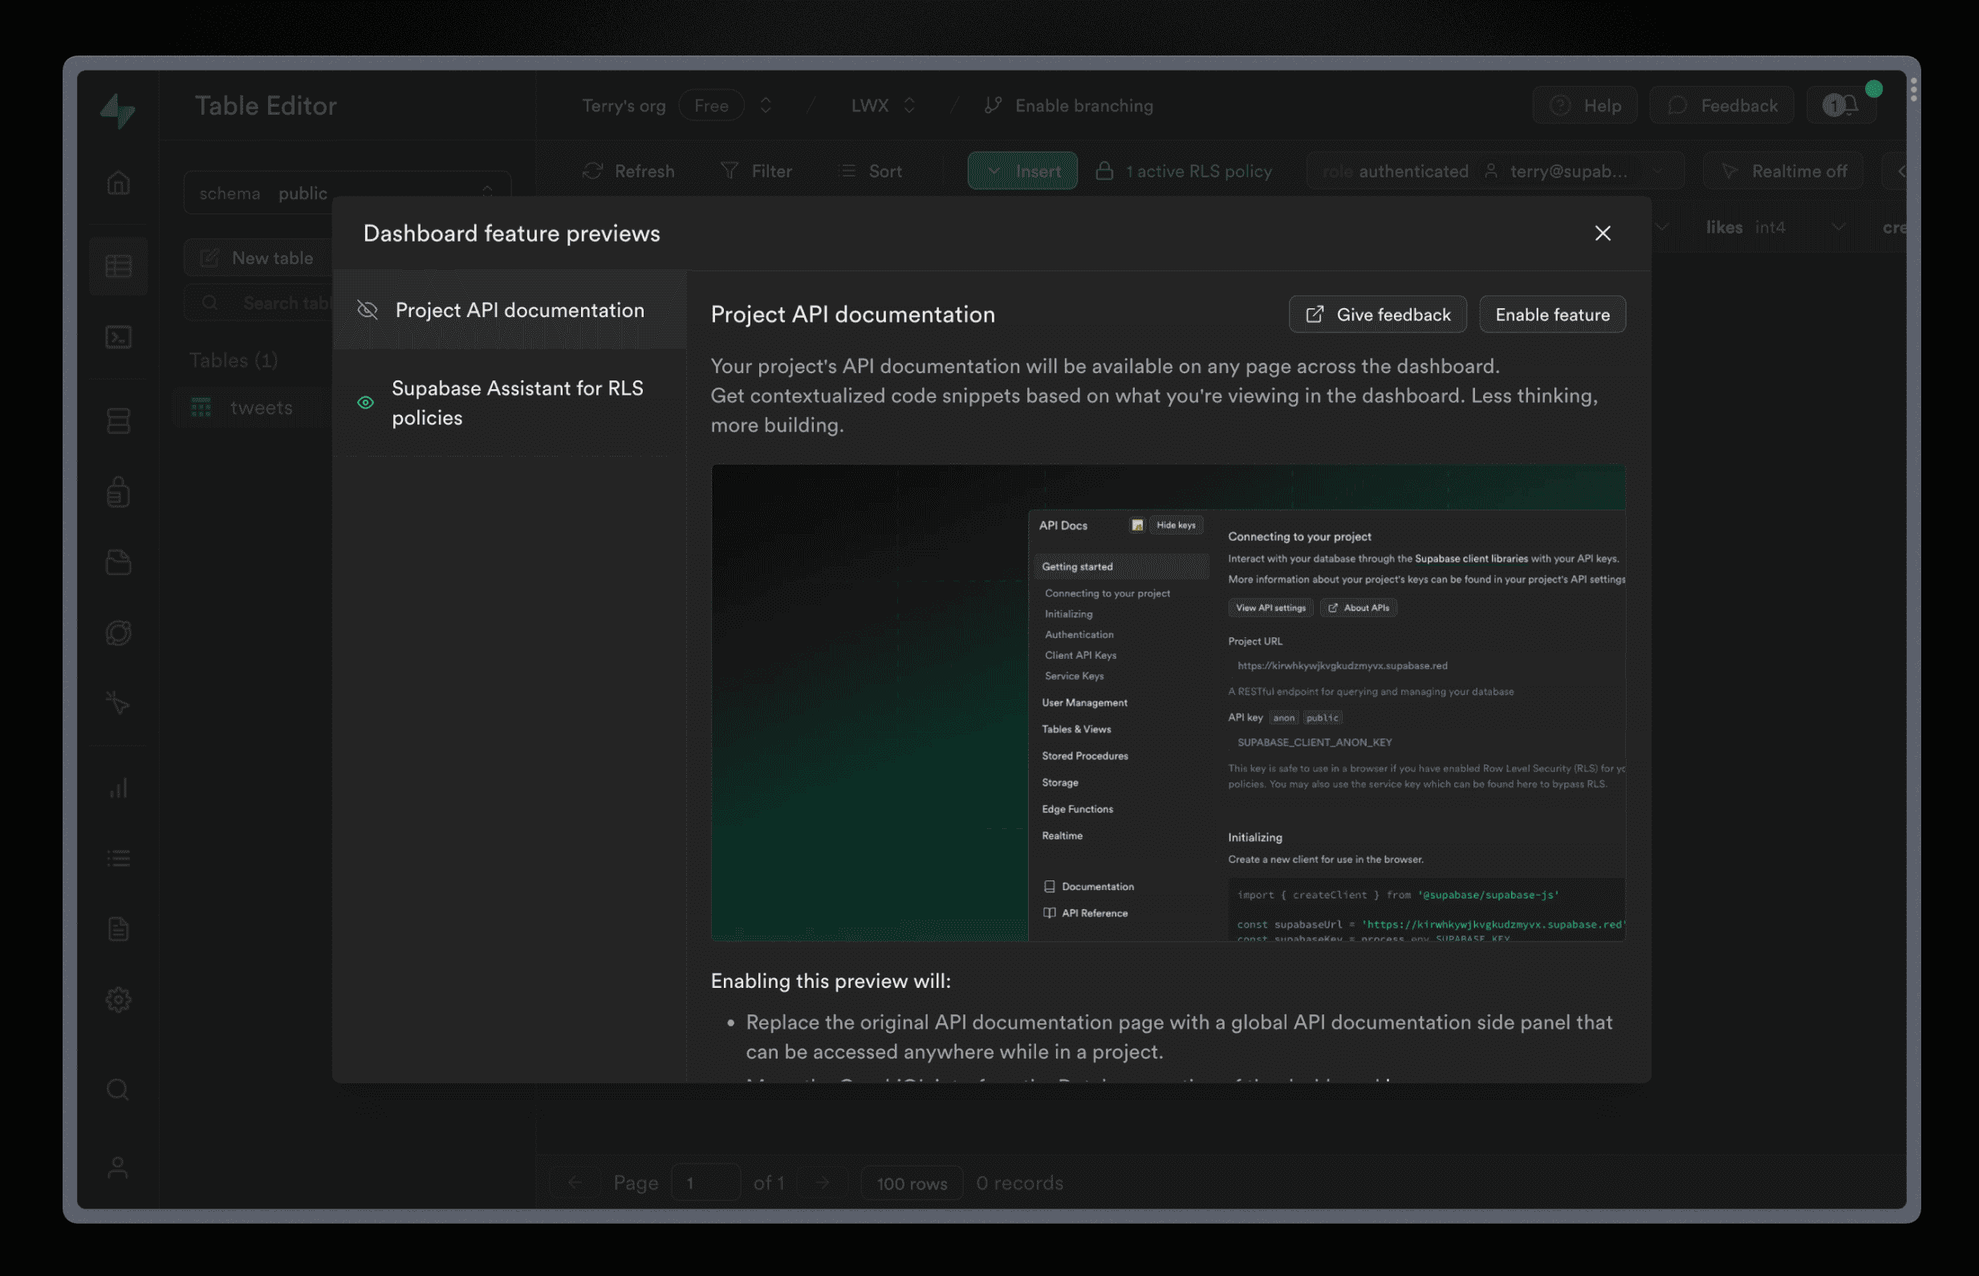The height and width of the screenshot is (1276, 1979).
Task: Click the Help button
Action: (1585, 105)
